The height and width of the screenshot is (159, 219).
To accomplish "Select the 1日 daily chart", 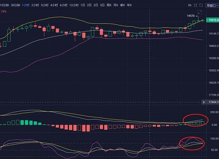I will 83,5.
